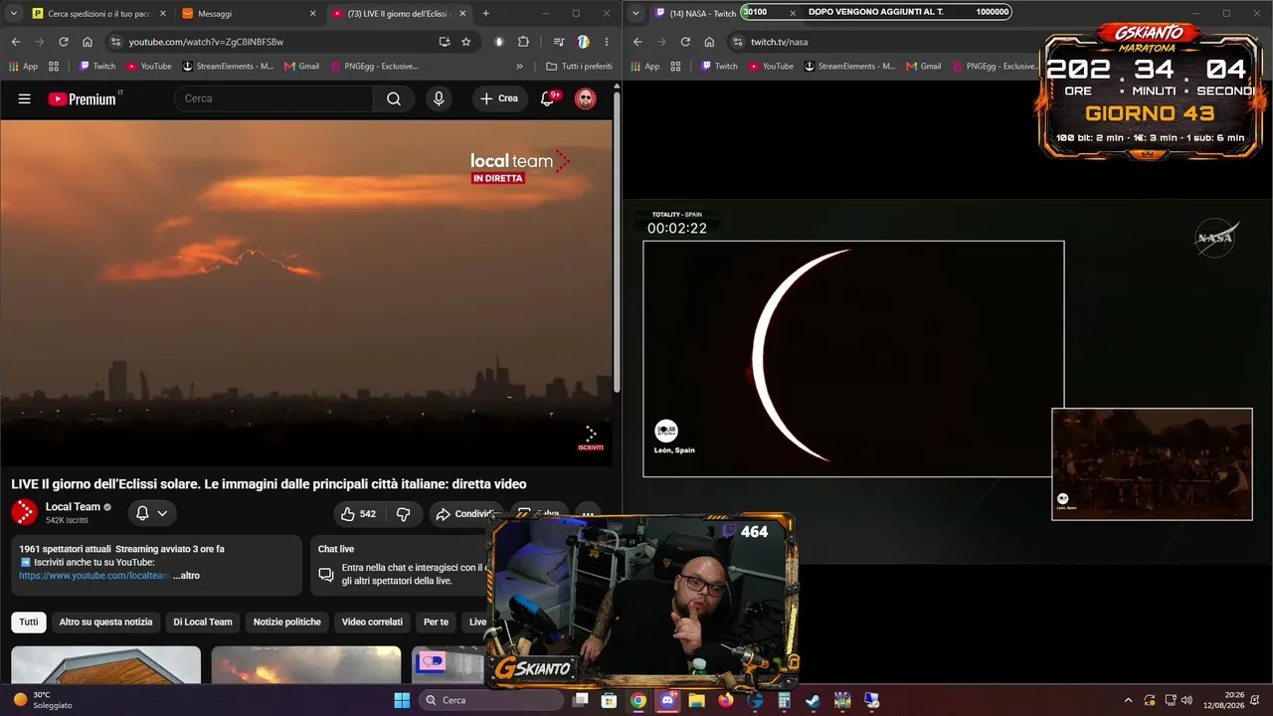Image resolution: width=1273 pixels, height=716 pixels.
Task: Open the youtube.com/localteam description link
Action: pos(94,576)
